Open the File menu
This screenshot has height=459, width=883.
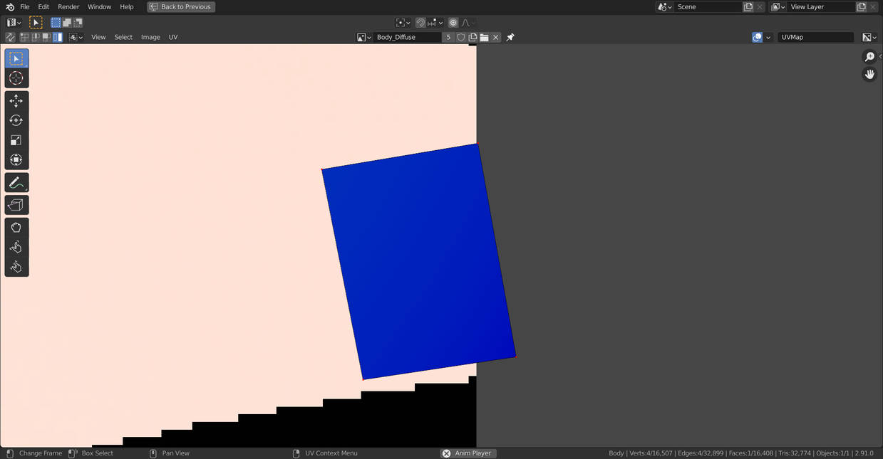25,7
